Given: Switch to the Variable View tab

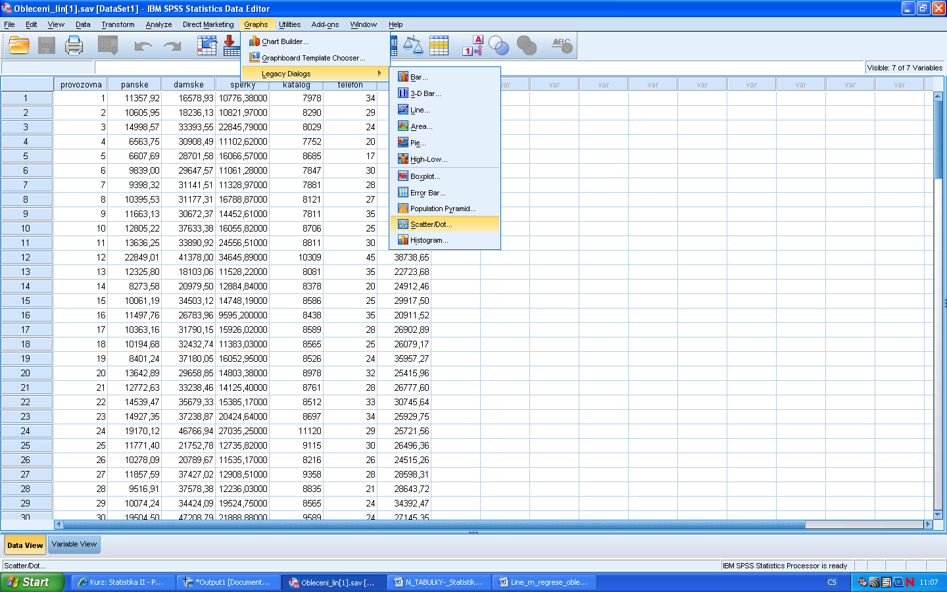Looking at the screenshot, I should coord(74,544).
